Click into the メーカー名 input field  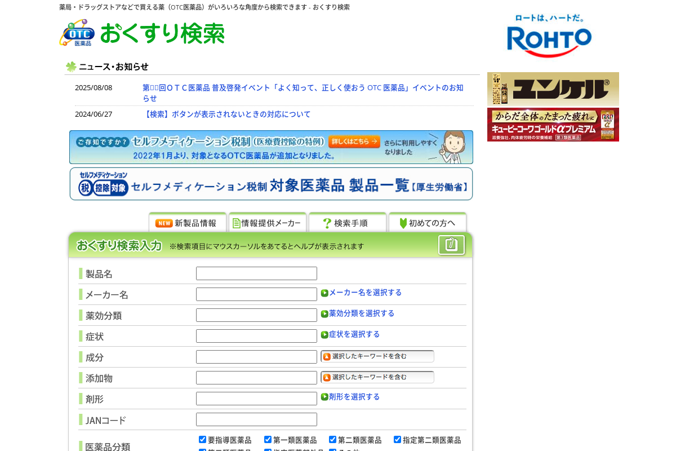tap(256, 294)
